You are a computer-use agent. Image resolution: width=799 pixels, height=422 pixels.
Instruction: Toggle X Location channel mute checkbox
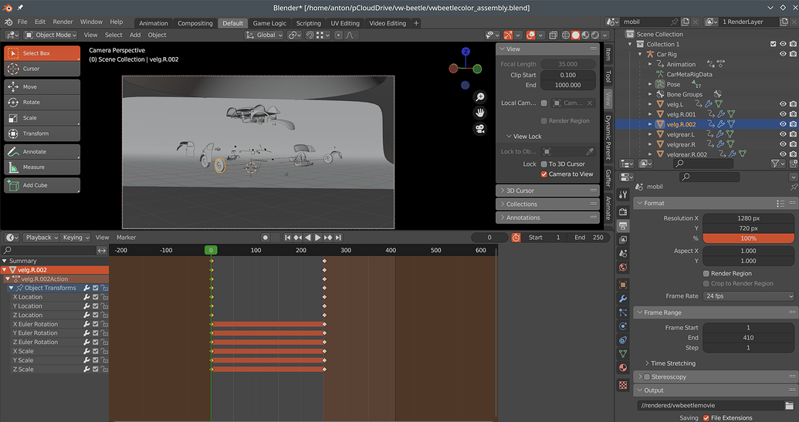pos(95,297)
